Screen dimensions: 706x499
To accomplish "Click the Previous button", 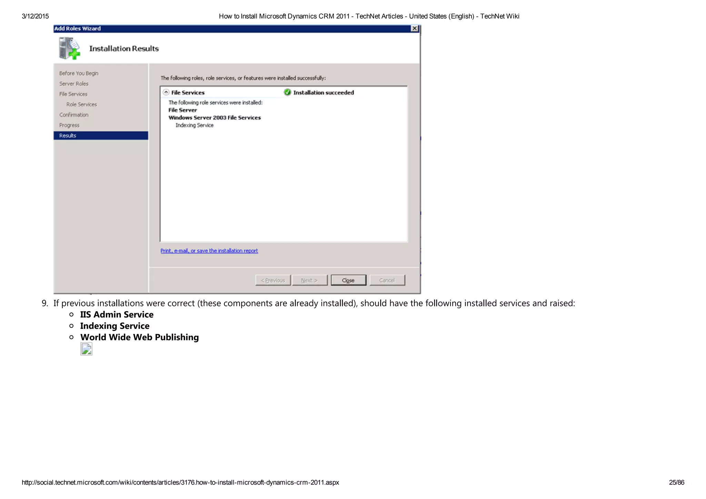I will pos(273,280).
